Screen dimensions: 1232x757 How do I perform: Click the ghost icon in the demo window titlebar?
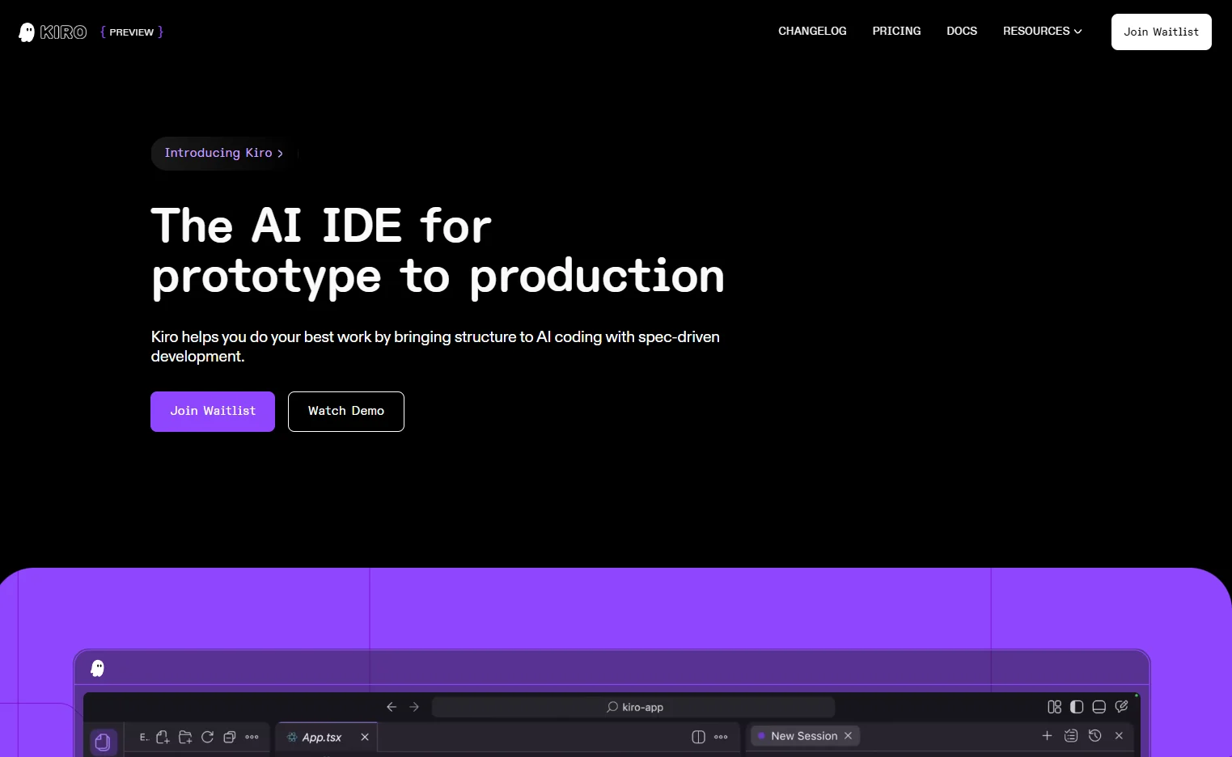(98, 668)
